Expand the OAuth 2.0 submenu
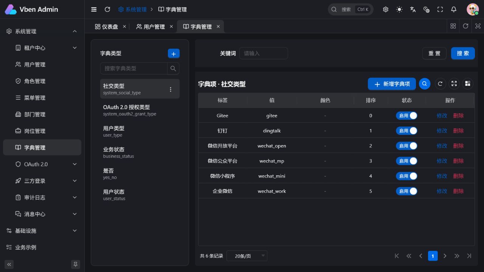This screenshot has width=484, height=272. (x=42, y=164)
